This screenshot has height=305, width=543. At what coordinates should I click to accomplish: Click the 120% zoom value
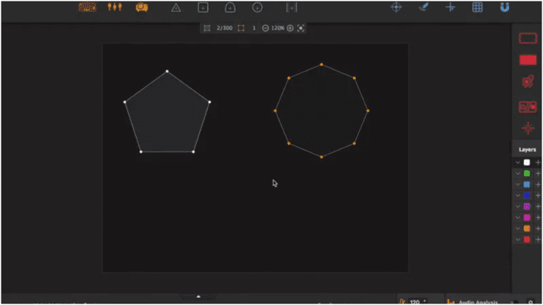point(278,28)
